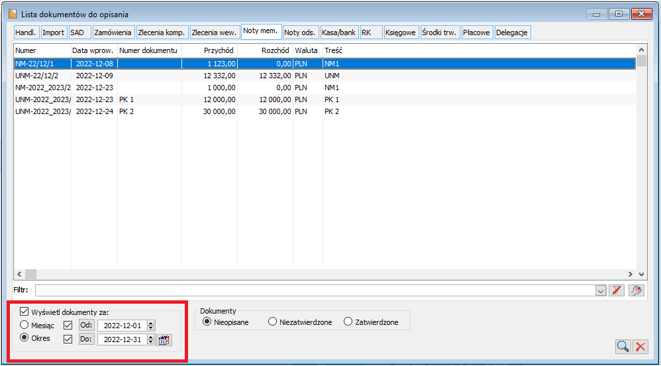Open the RK tab
This screenshot has height=366, width=661.
(371, 32)
